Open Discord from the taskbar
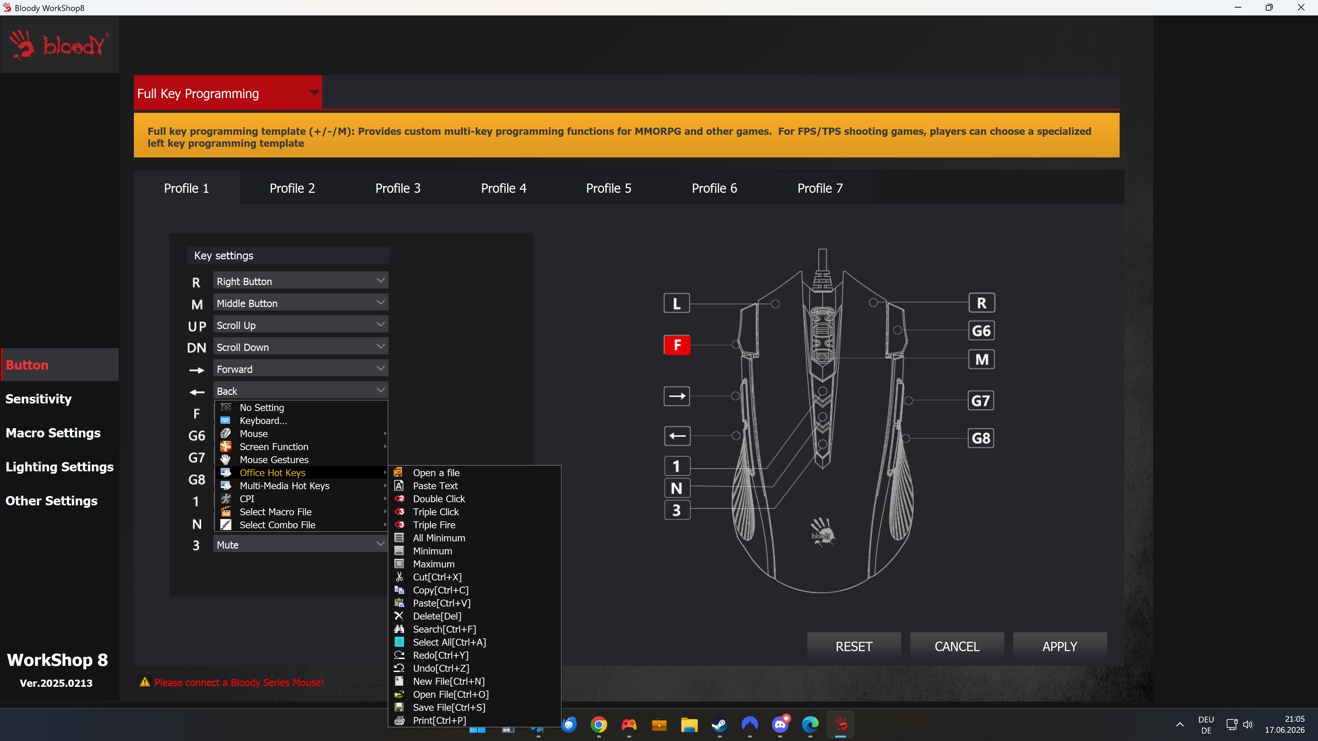The width and height of the screenshot is (1318, 741). 780,725
